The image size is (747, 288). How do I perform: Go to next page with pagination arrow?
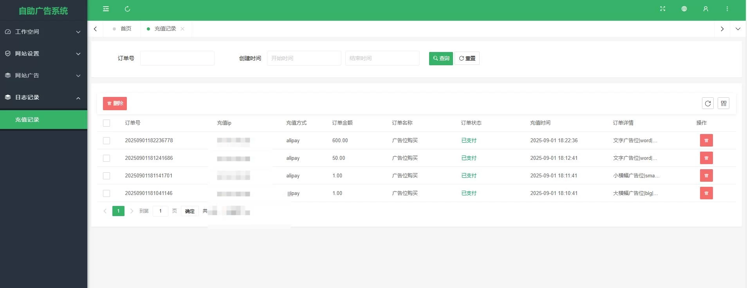point(132,211)
